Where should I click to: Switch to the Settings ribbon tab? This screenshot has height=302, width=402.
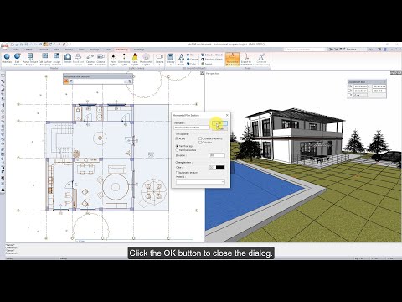[x=95, y=49]
